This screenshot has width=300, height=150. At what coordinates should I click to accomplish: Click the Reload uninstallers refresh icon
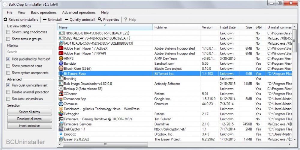5,20
